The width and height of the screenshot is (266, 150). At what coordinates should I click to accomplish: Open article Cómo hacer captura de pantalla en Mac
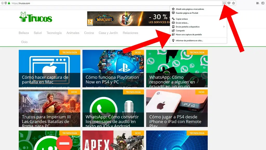(x=50, y=69)
